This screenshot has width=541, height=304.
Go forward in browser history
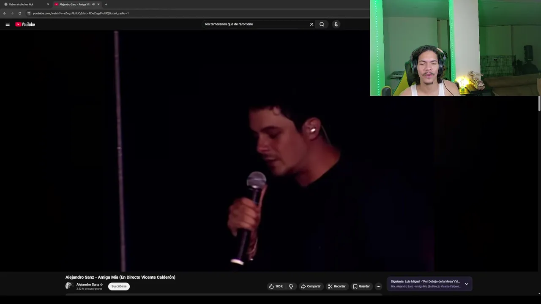pos(12,13)
